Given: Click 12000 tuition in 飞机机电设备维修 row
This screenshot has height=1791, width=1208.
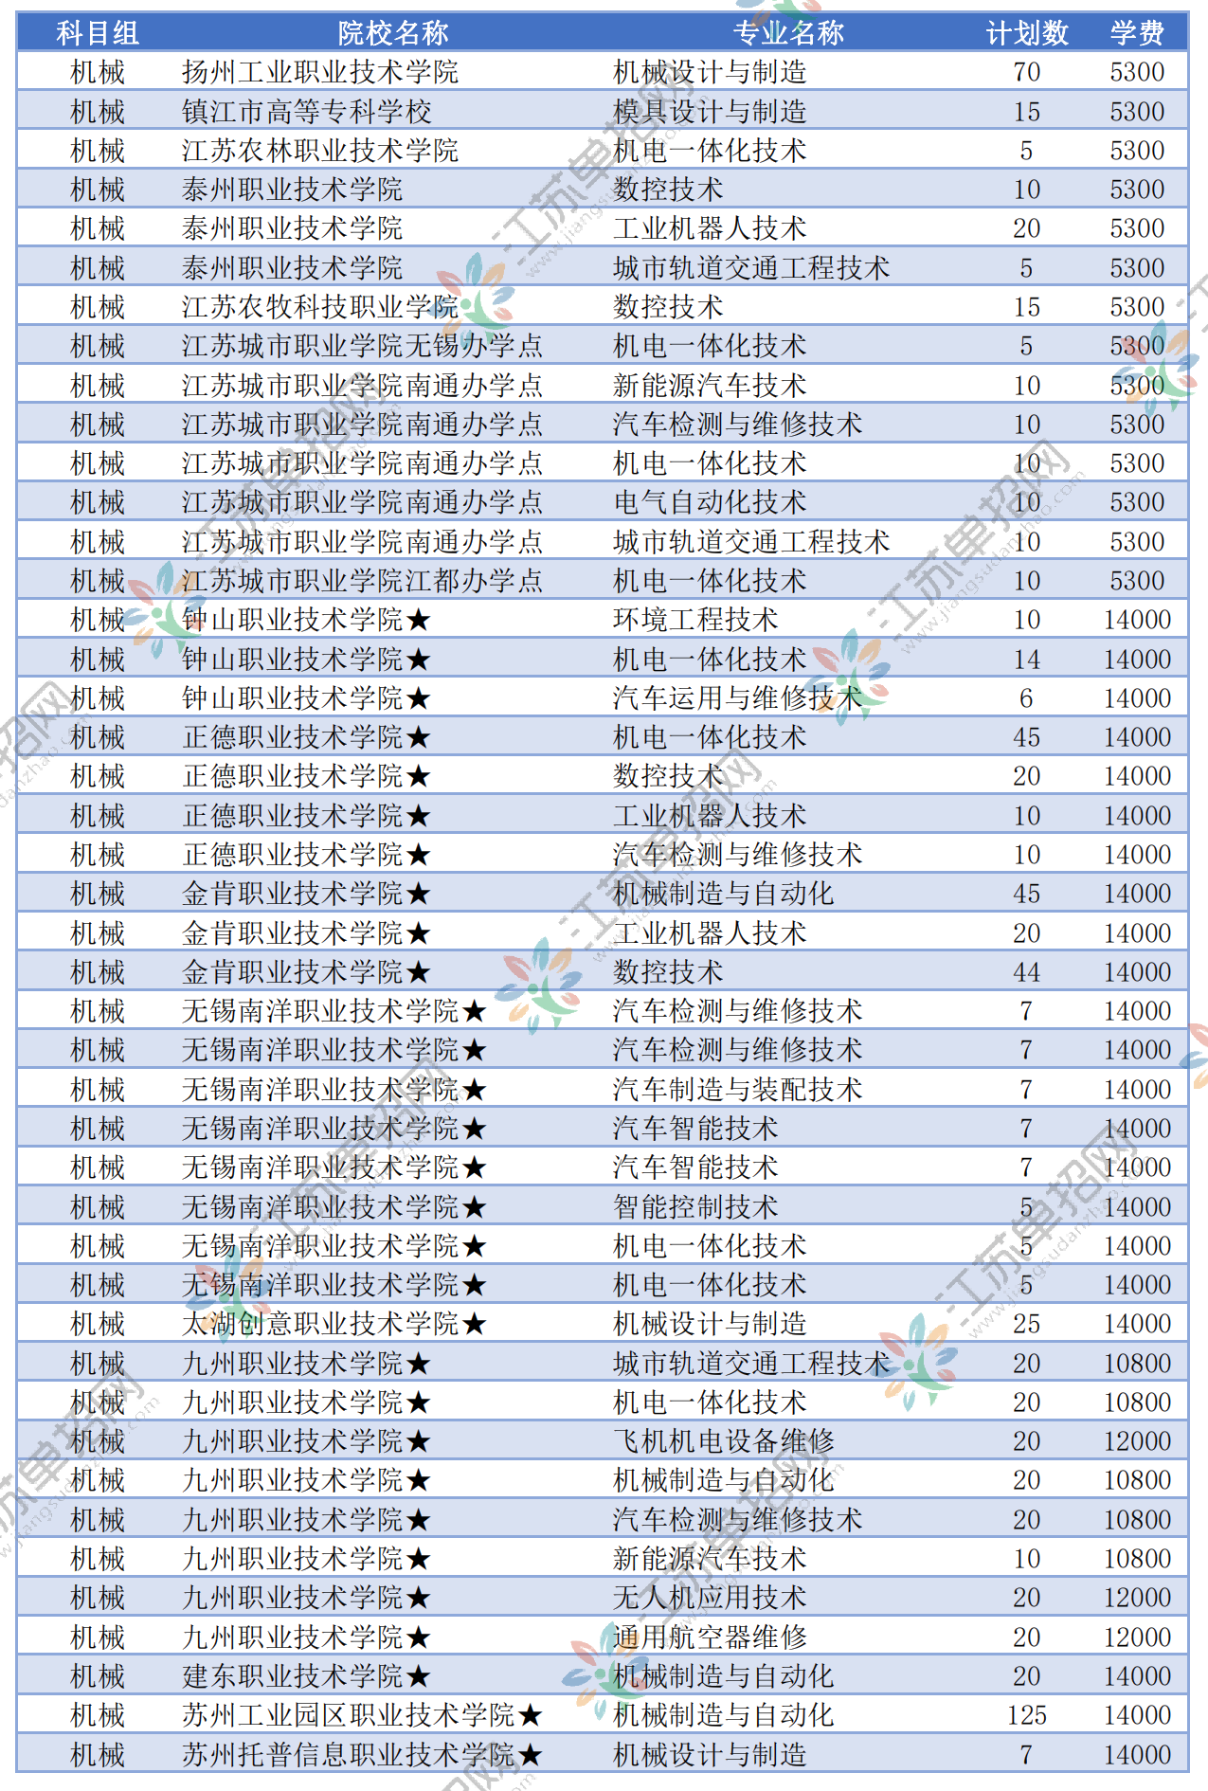Looking at the screenshot, I should point(1137,1441).
